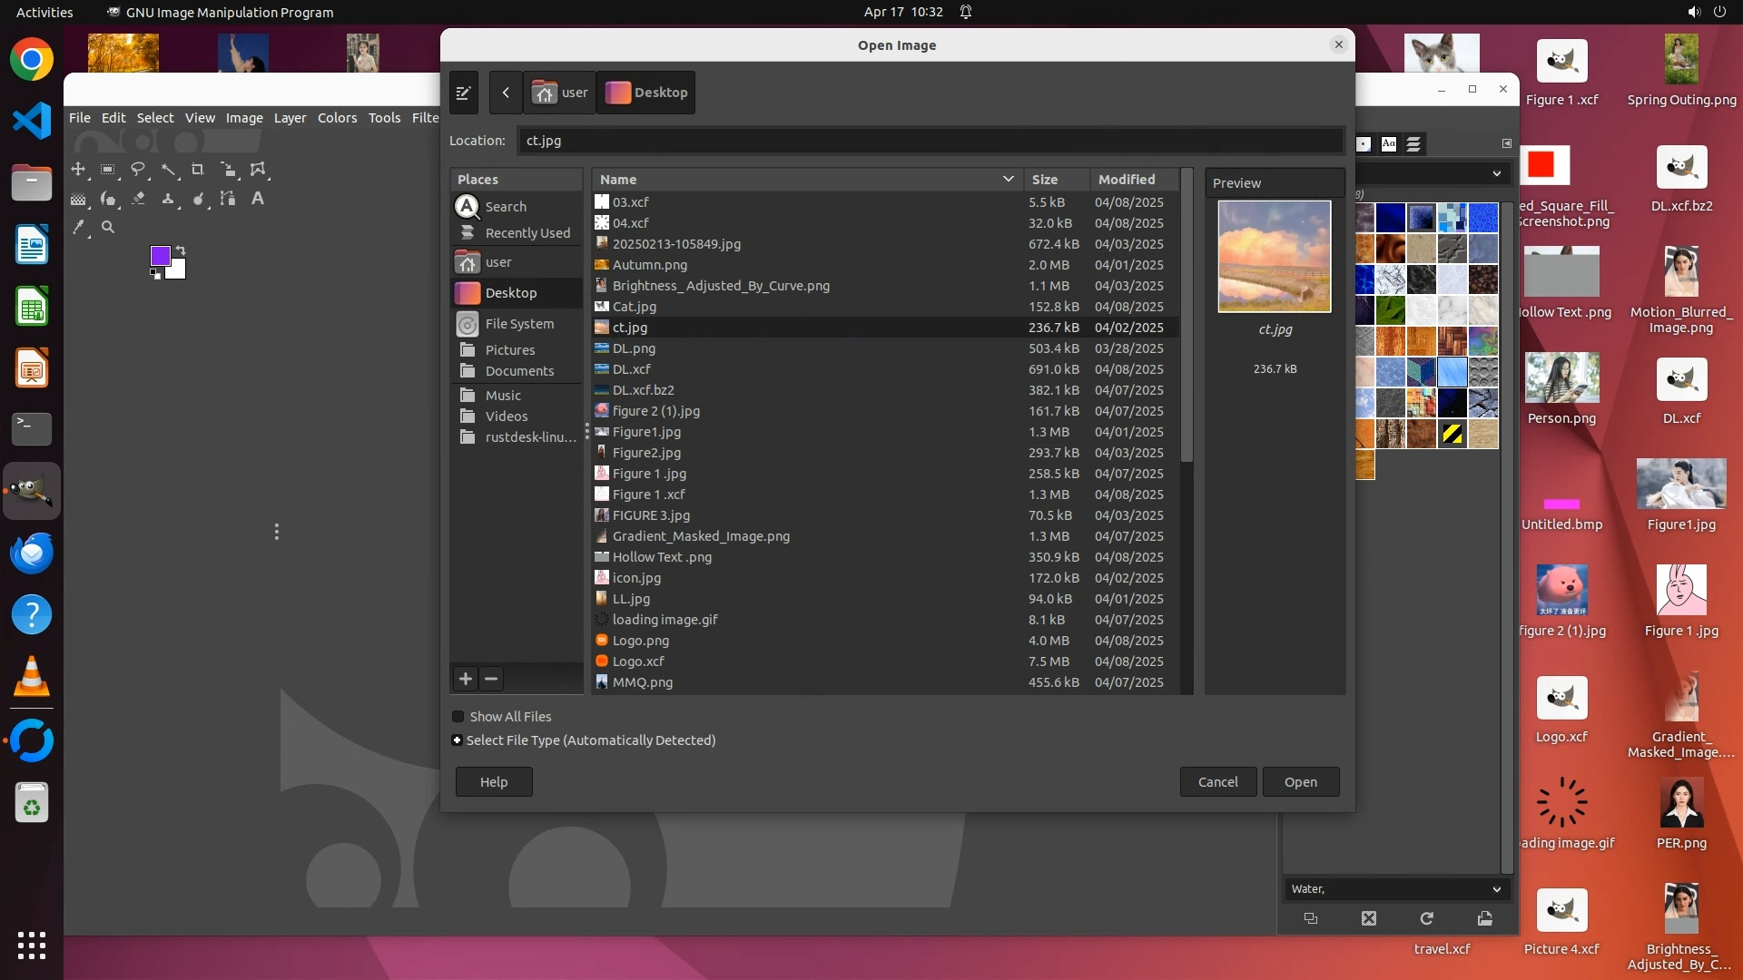The image size is (1743, 980).
Task: Toggle the type-a-file-name location button
Action: click(463, 93)
